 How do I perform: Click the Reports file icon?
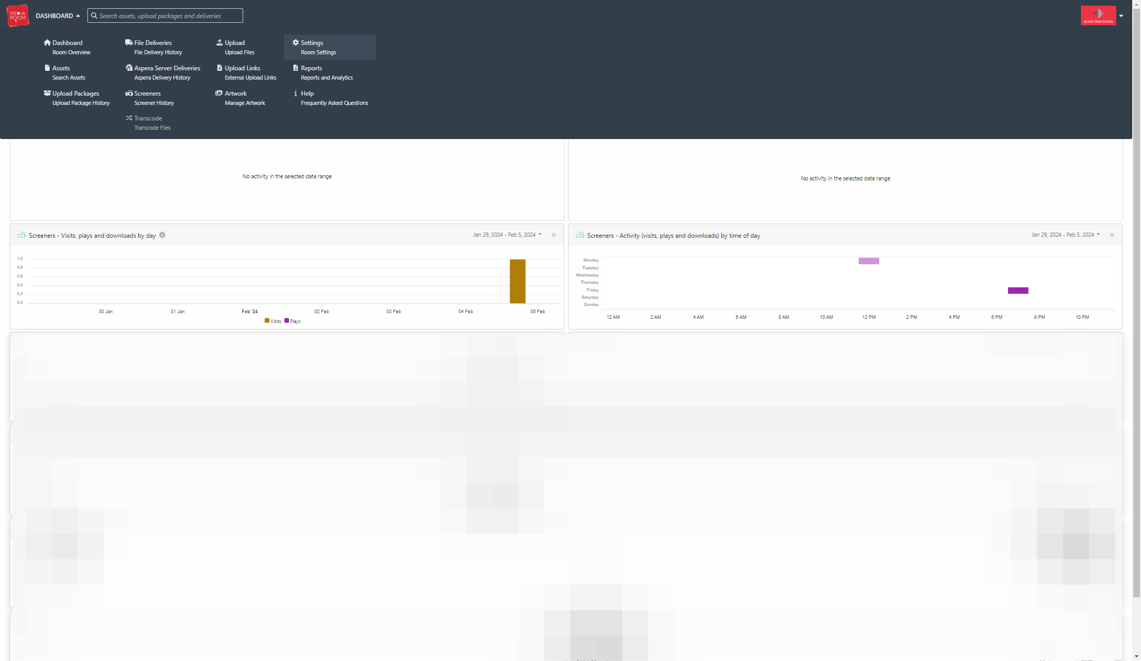295,68
